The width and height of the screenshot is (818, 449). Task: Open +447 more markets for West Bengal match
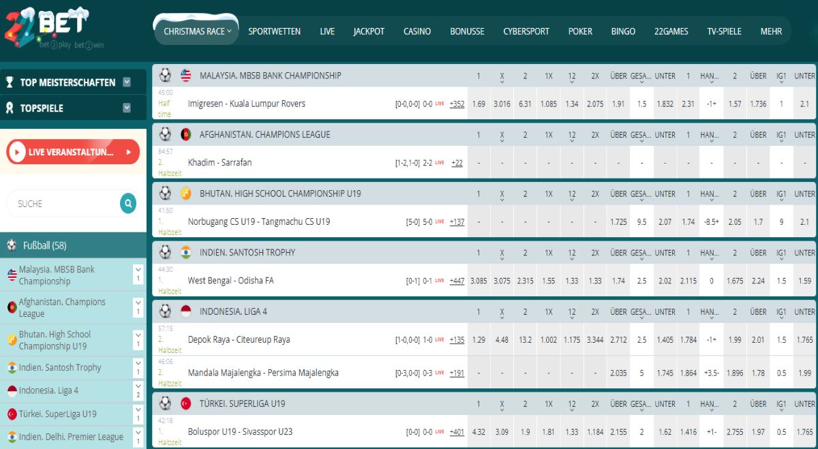pos(457,281)
